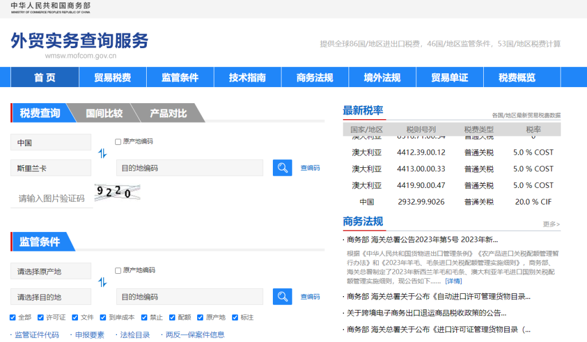
Task: Click 最新税率 section heading
Action: click(x=363, y=111)
